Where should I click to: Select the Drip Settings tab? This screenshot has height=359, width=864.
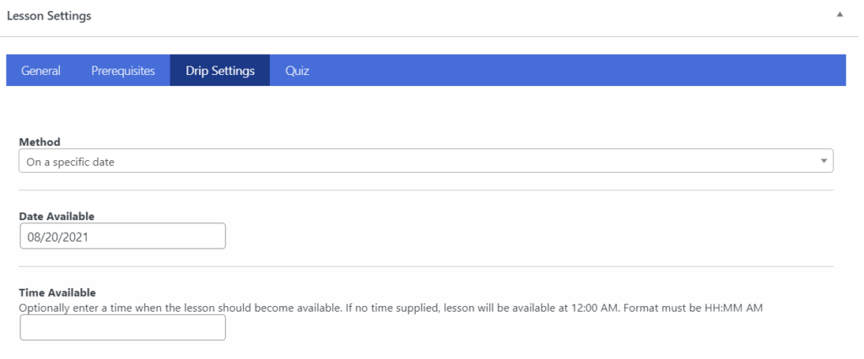point(220,71)
